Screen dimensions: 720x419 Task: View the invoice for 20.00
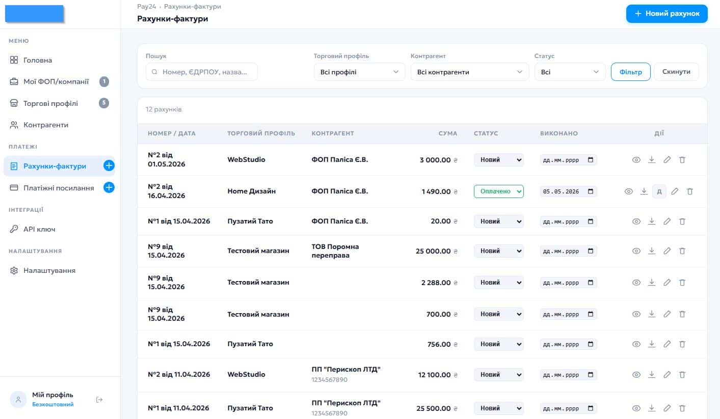[x=636, y=221]
